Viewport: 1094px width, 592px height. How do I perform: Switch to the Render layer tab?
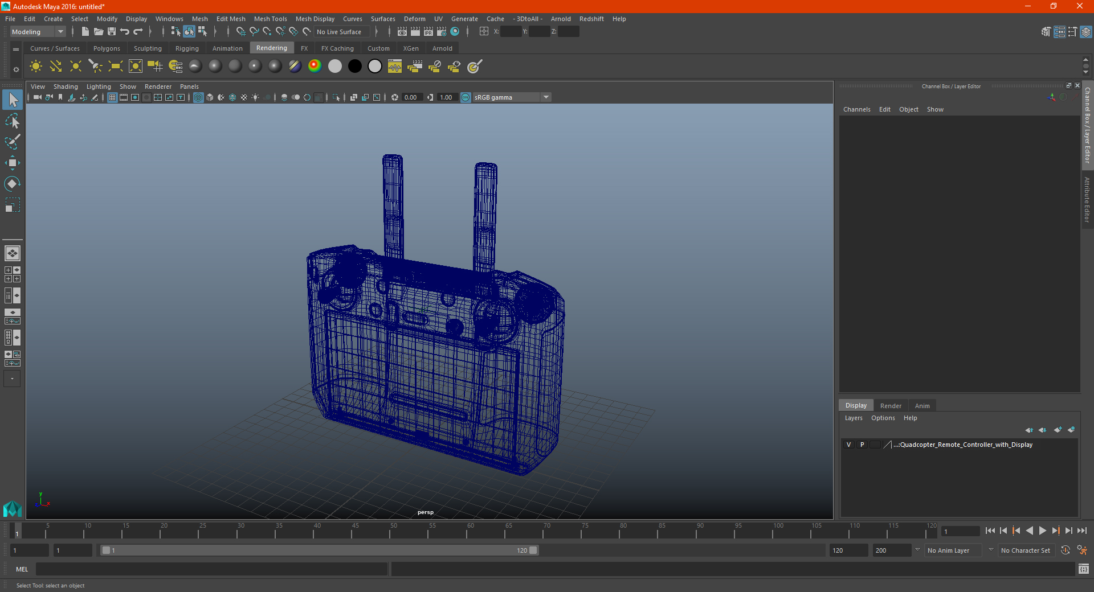click(891, 406)
